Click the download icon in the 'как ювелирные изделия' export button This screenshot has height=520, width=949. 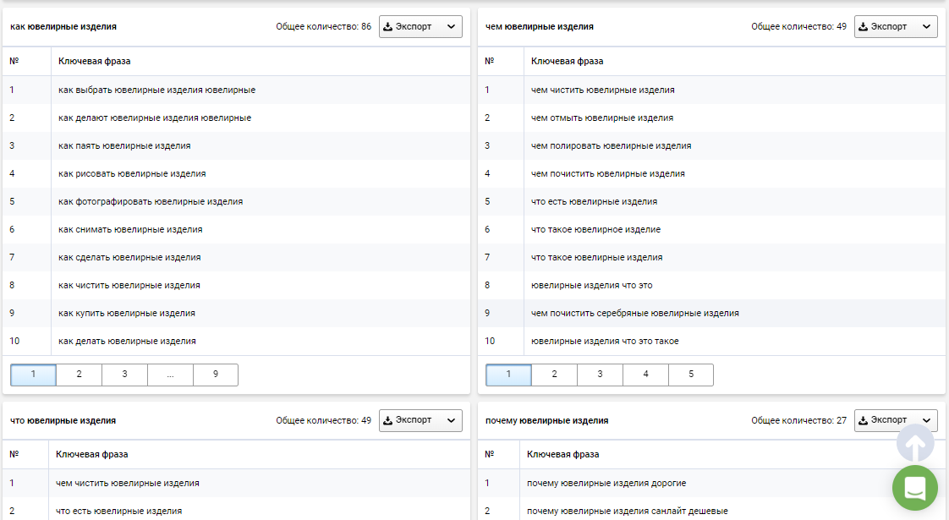point(388,27)
